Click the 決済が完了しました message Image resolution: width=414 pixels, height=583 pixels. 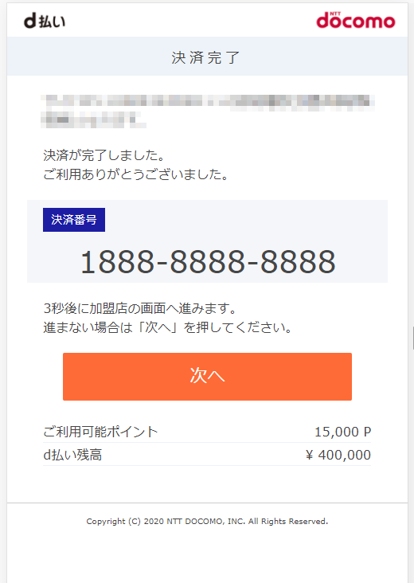(104, 155)
